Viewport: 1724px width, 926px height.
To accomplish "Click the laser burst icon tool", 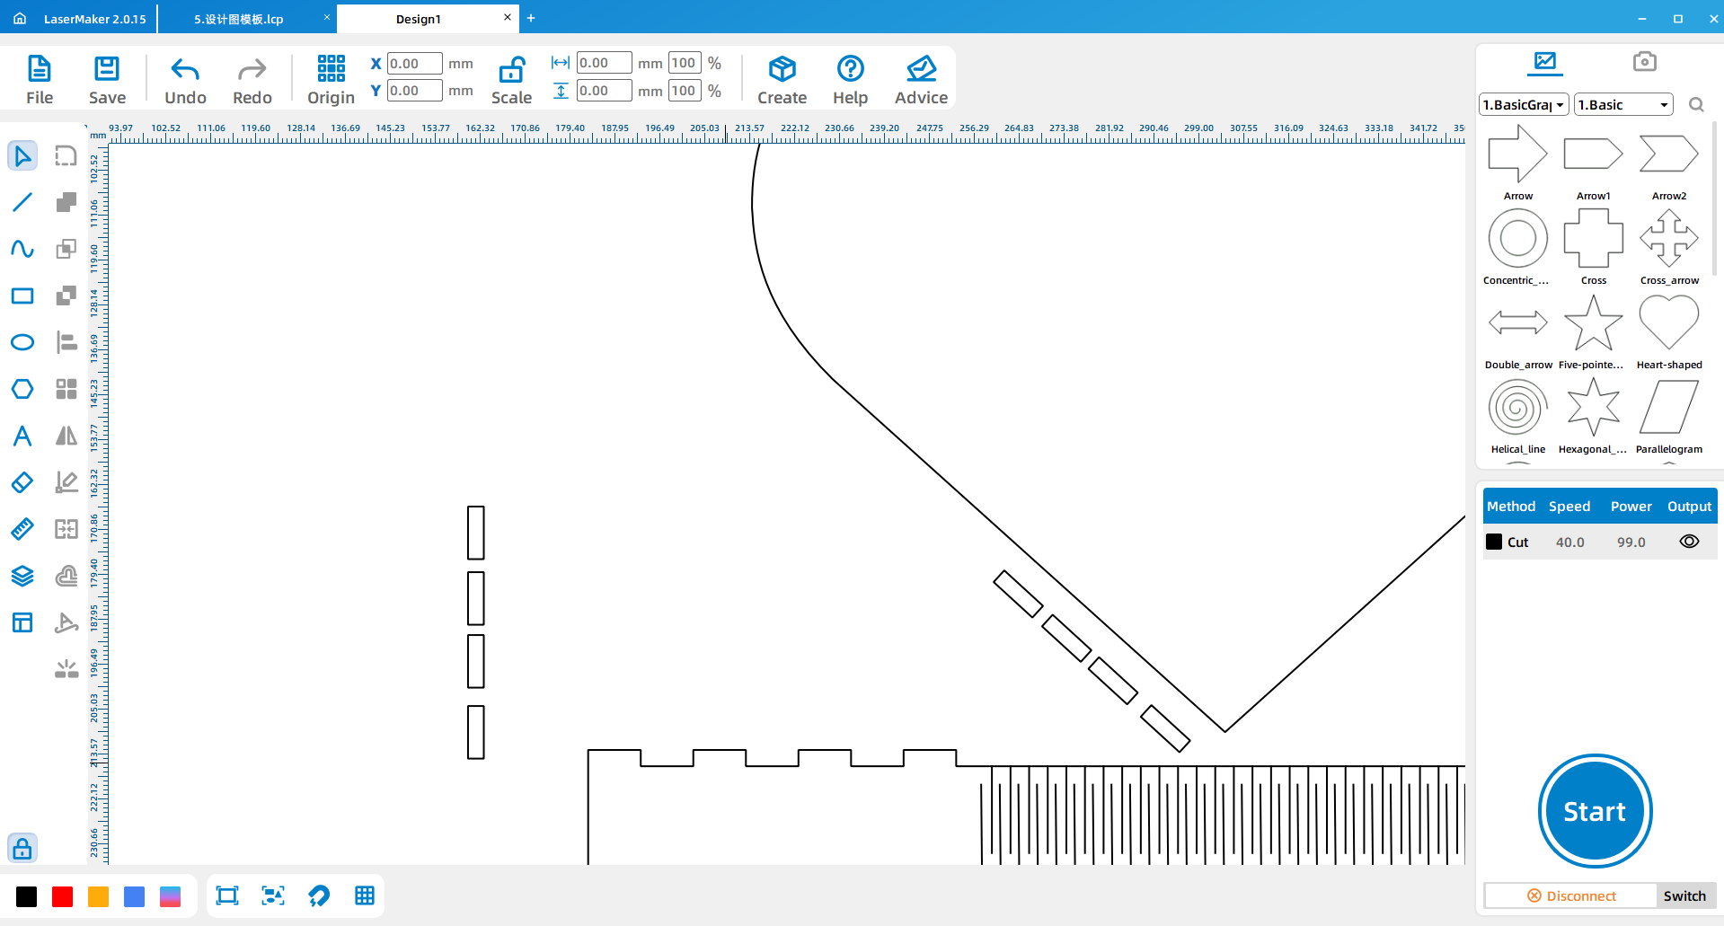I will pyautogui.click(x=66, y=669).
